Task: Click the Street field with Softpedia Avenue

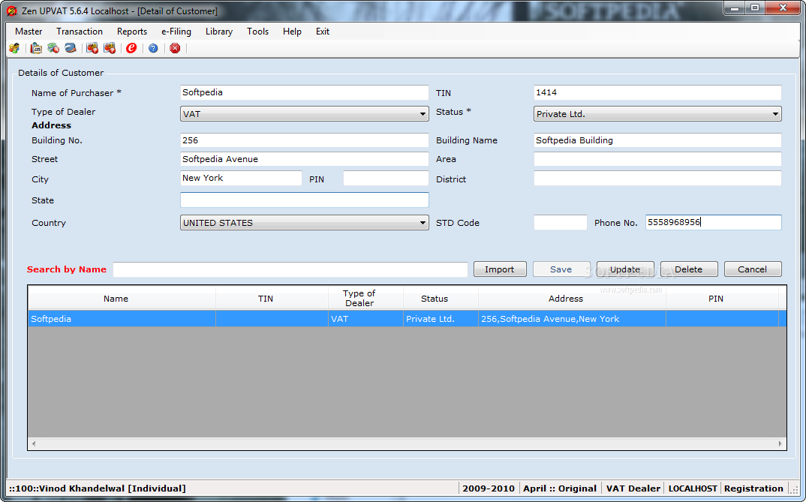Action: pos(304,159)
